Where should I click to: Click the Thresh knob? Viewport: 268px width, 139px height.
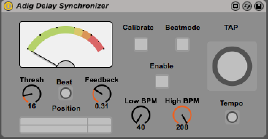point(32,94)
